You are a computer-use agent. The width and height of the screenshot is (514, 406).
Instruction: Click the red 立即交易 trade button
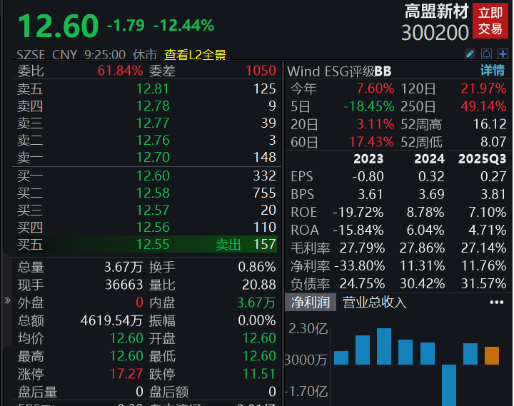click(x=490, y=21)
